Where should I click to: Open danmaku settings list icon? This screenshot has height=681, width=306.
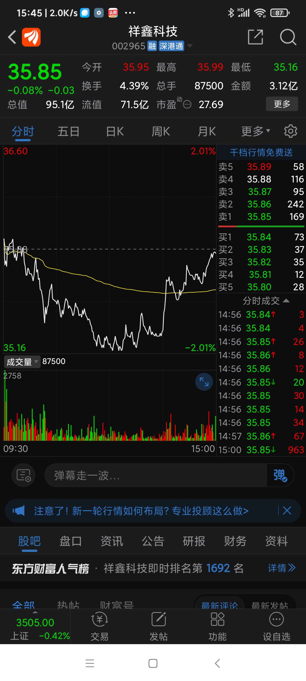point(24,475)
